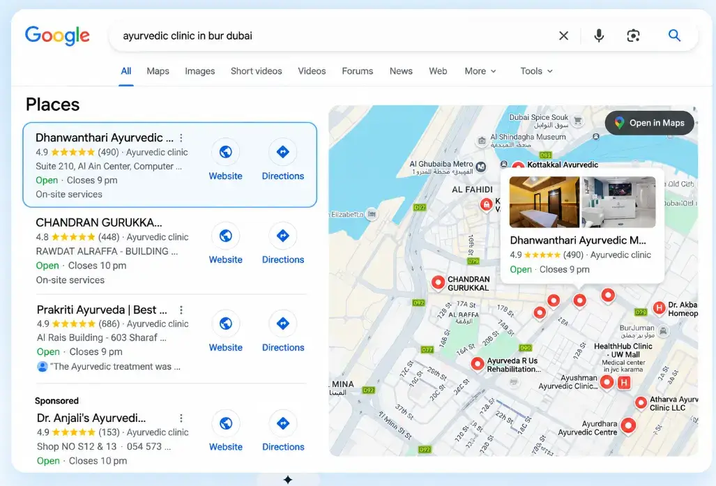Select Ayushman Ayurvedic Clinic map pin
716x486 pixels.
[x=607, y=381]
